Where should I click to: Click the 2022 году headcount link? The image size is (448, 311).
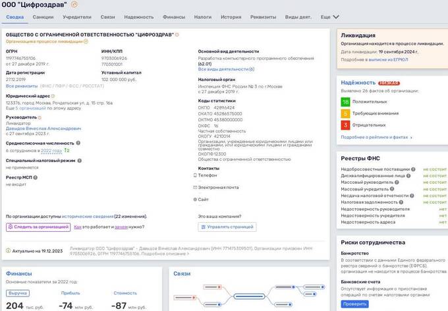[x=51, y=151]
